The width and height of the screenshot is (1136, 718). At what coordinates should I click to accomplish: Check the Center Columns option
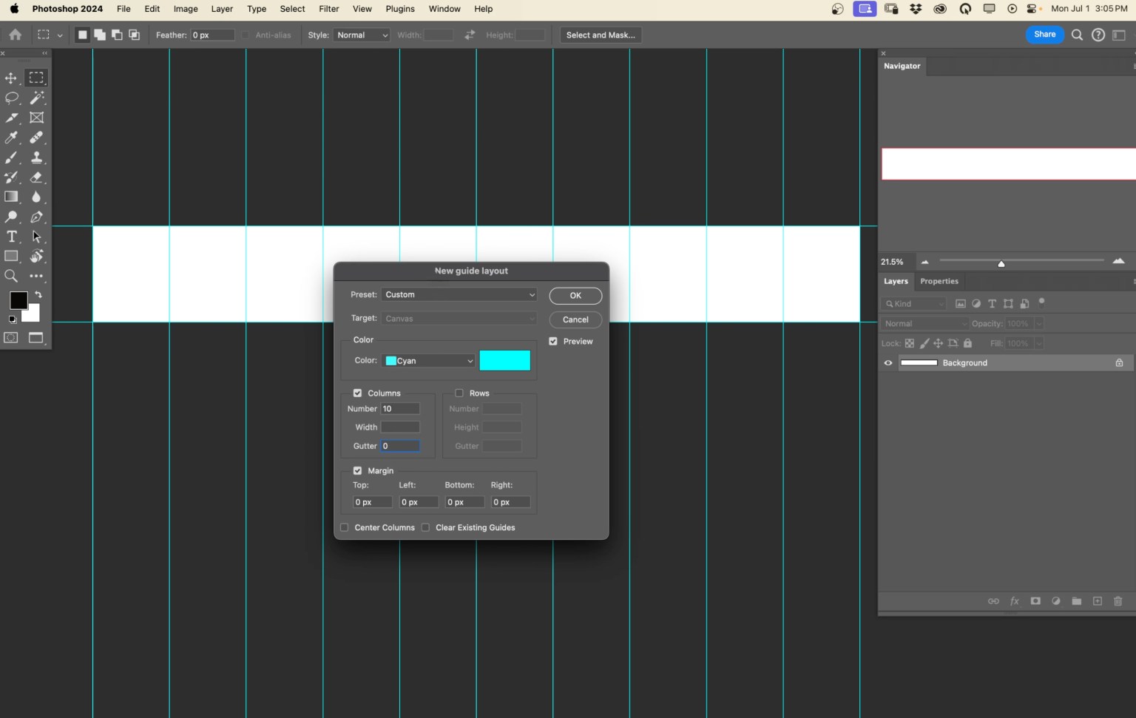click(x=344, y=527)
